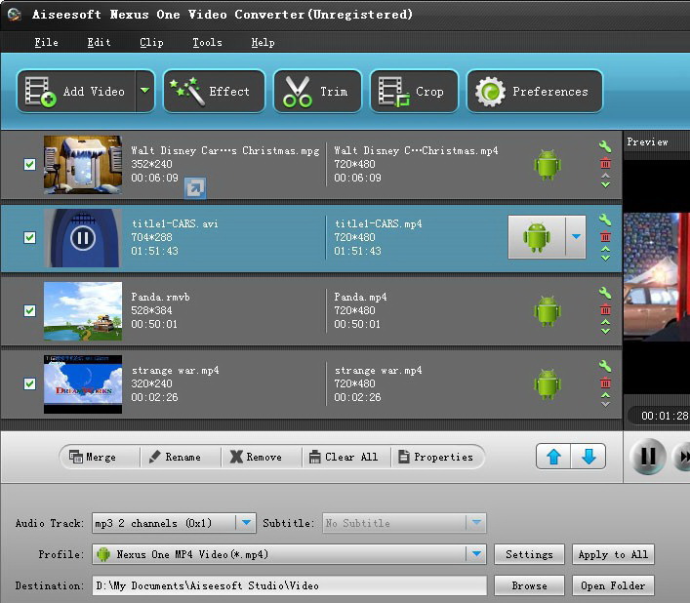
Task: Uncheck the Walt Disney Christmas.mpg checkbox
Action: [29, 165]
